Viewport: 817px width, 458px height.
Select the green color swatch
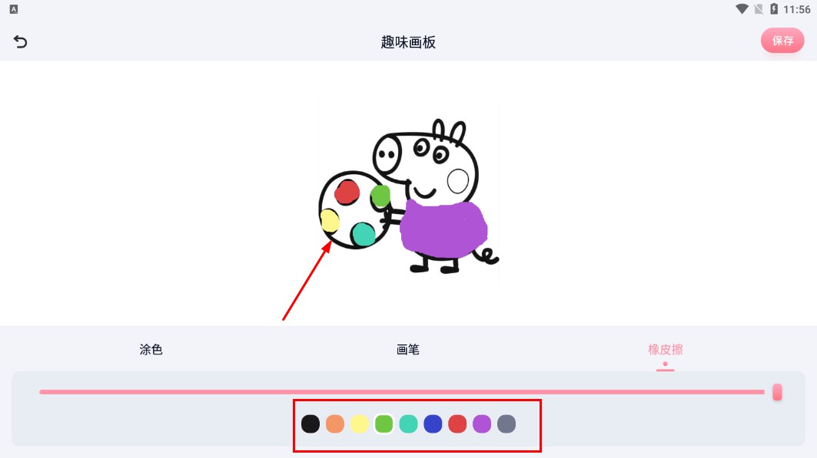(x=384, y=423)
